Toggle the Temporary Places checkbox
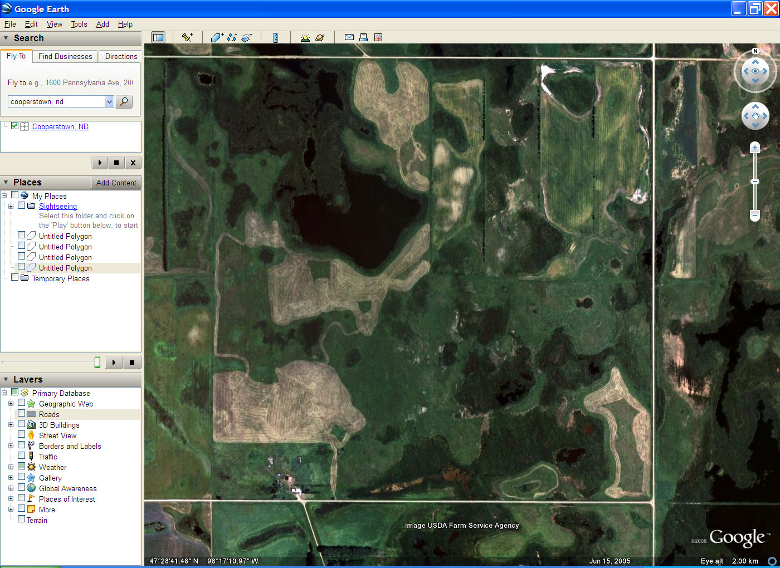The width and height of the screenshot is (780, 568). (x=15, y=277)
